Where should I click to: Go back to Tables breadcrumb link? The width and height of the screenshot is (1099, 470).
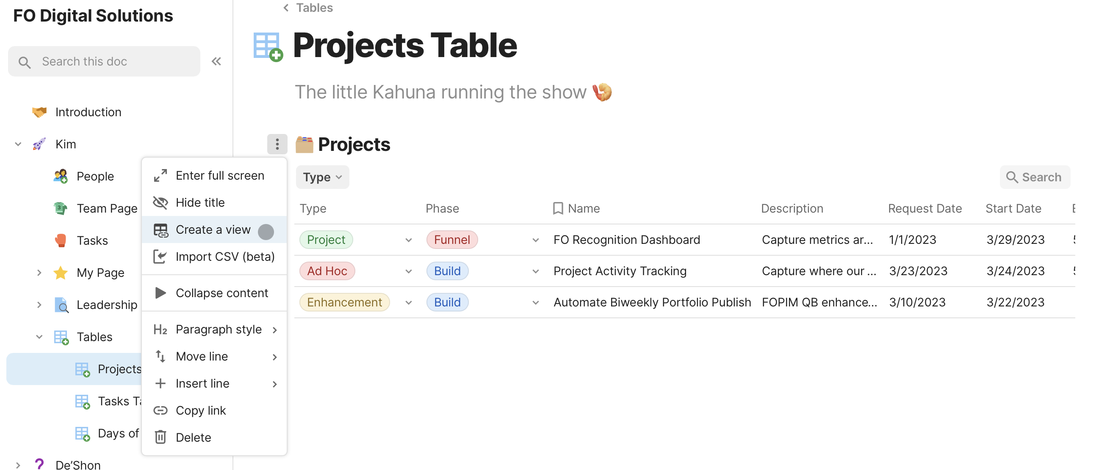coord(313,8)
